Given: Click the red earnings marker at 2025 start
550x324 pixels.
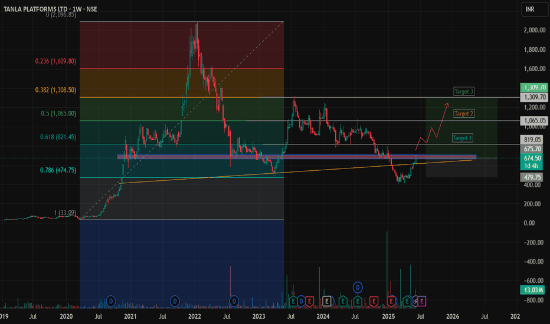Looking at the screenshot, I should tap(391, 301).
